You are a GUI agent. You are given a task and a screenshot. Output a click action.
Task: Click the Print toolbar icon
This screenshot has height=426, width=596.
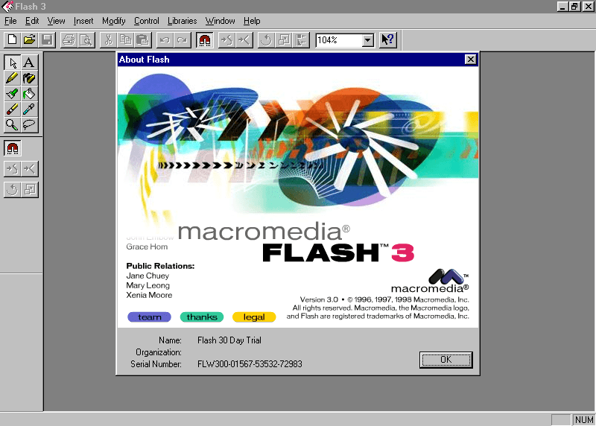[x=69, y=40]
